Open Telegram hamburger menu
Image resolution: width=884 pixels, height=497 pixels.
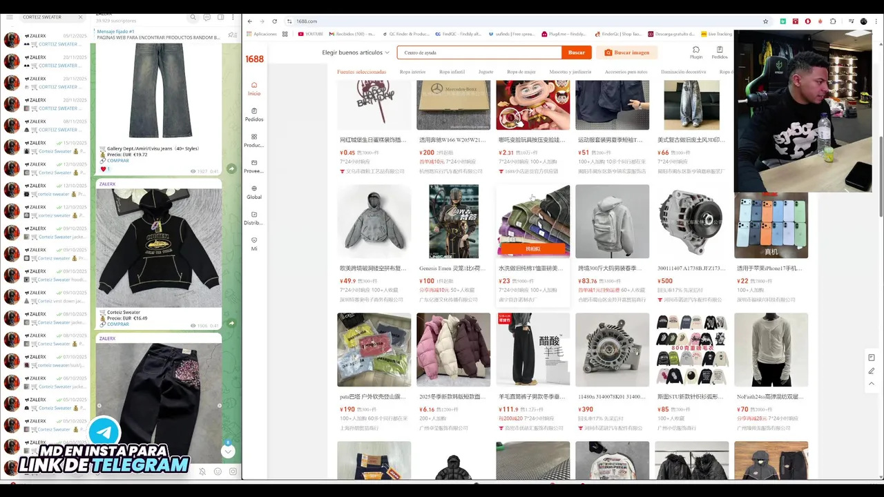pyautogui.click(x=10, y=17)
